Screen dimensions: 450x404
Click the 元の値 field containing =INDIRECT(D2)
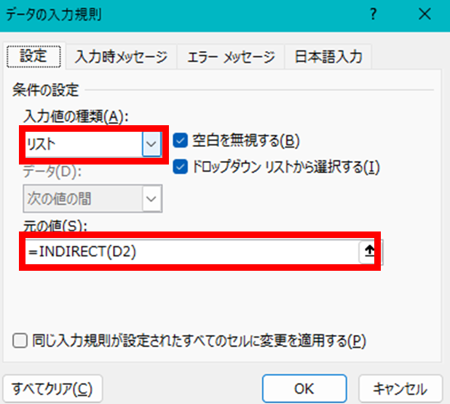click(189, 253)
